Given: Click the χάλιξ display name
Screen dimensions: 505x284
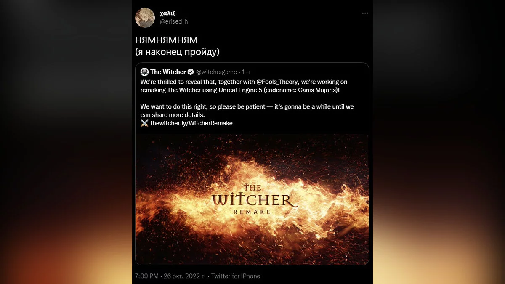Looking at the screenshot, I should [x=167, y=13].
